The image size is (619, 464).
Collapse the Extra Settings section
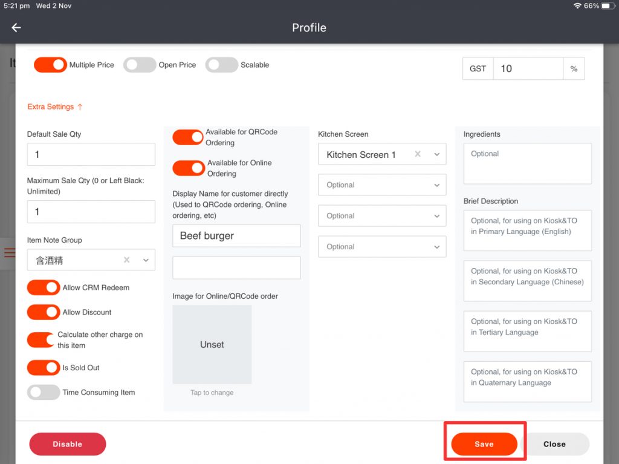55,107
